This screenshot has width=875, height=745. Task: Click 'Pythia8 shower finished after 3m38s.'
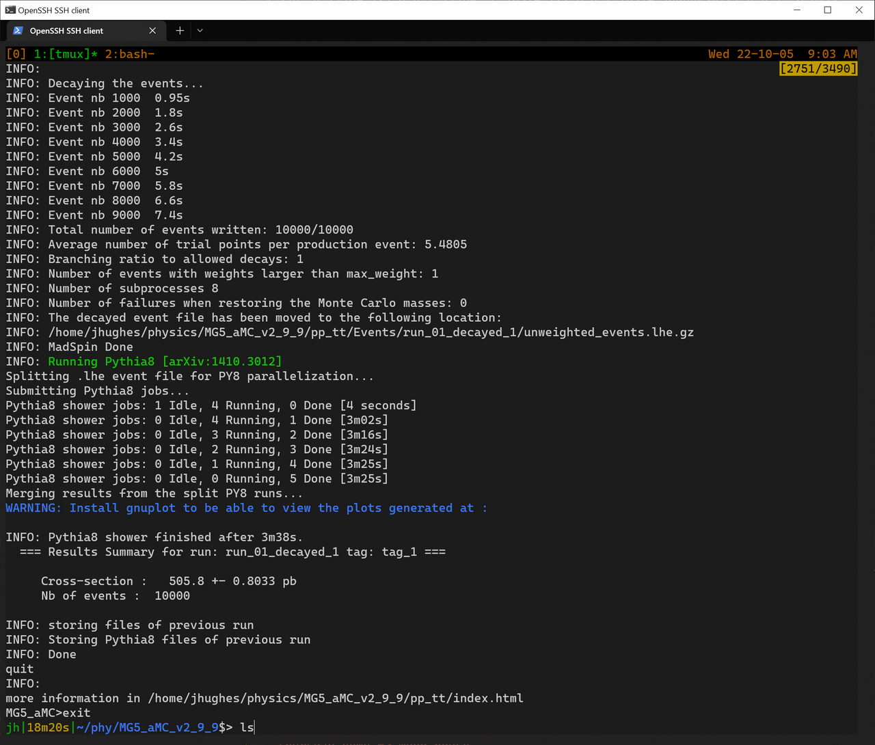point(176,538)
